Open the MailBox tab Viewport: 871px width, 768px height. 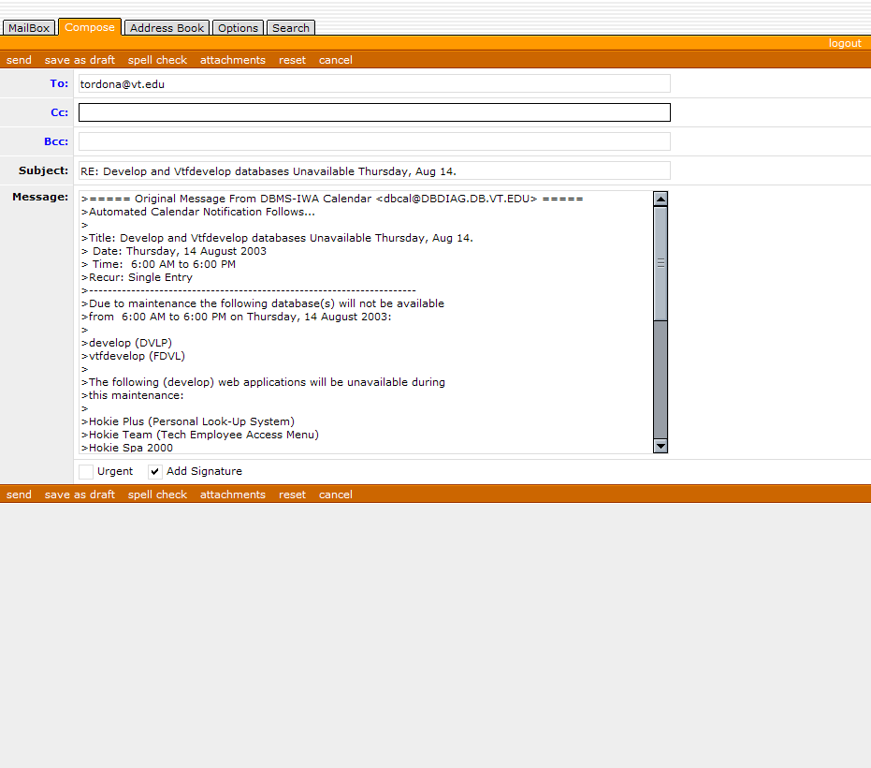pyautogui.click(x=29, y=28)
